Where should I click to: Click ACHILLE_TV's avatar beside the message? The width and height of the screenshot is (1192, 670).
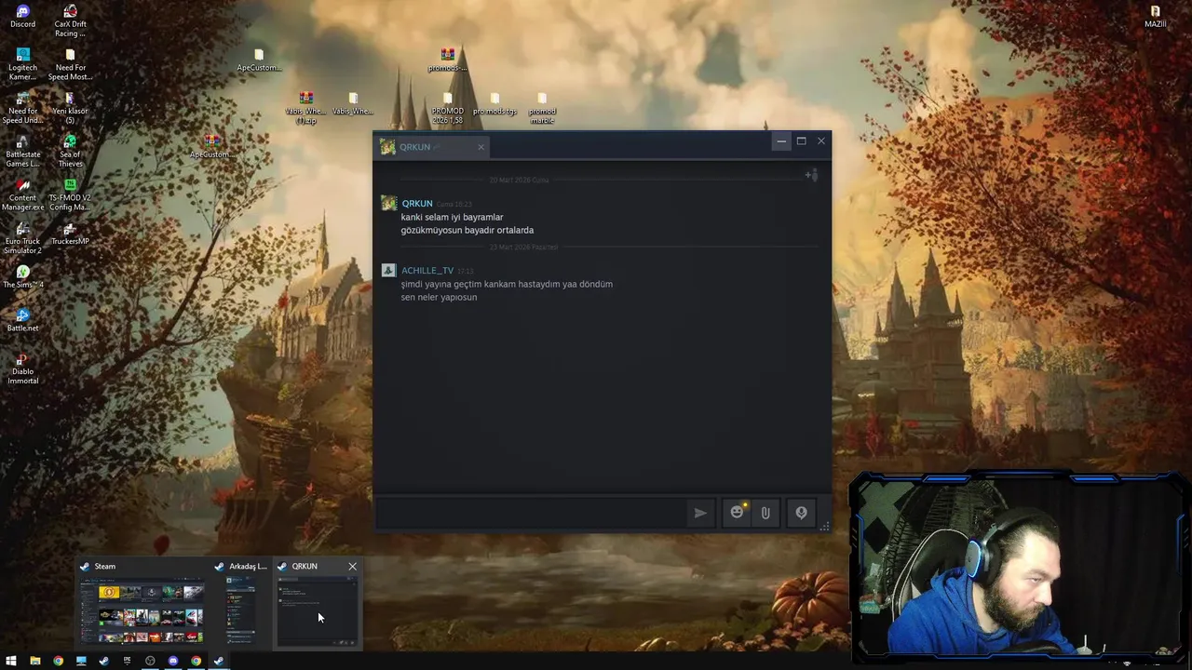388,271
